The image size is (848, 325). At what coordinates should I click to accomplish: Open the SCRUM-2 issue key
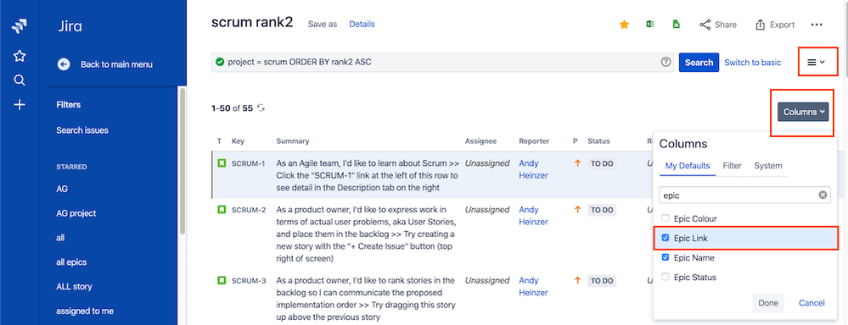[249, 210]
